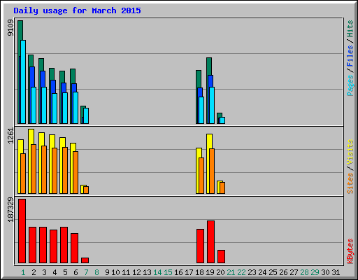
Task: Click the day 6 label on the x-axis
Action: click(76, 272)
